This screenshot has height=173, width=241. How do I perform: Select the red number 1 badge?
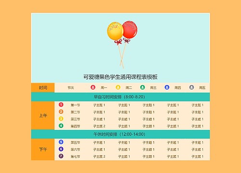pyautogui.click(x=61, y=105)
